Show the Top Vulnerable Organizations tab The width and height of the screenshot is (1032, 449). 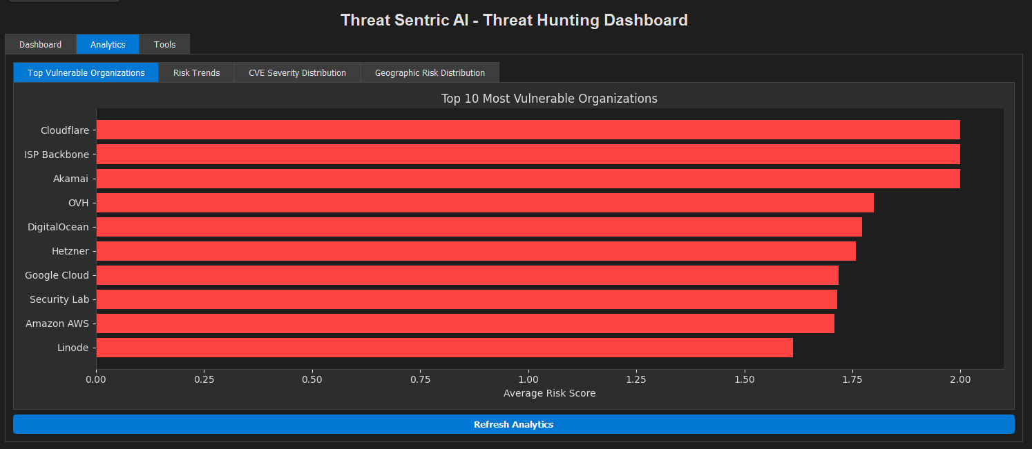coord(86,72)
